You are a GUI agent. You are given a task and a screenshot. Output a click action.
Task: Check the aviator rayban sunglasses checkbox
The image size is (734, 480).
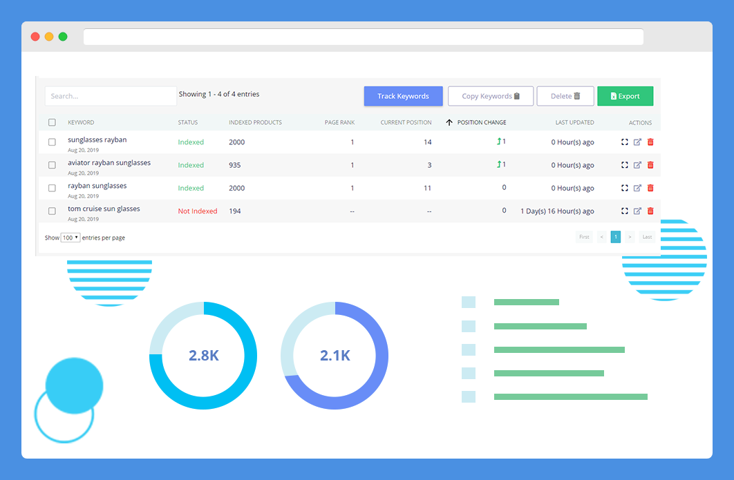click(x=52, y=164)
